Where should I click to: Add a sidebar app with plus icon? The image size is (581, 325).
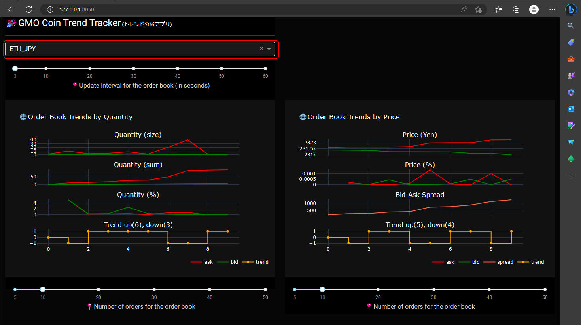571,177
